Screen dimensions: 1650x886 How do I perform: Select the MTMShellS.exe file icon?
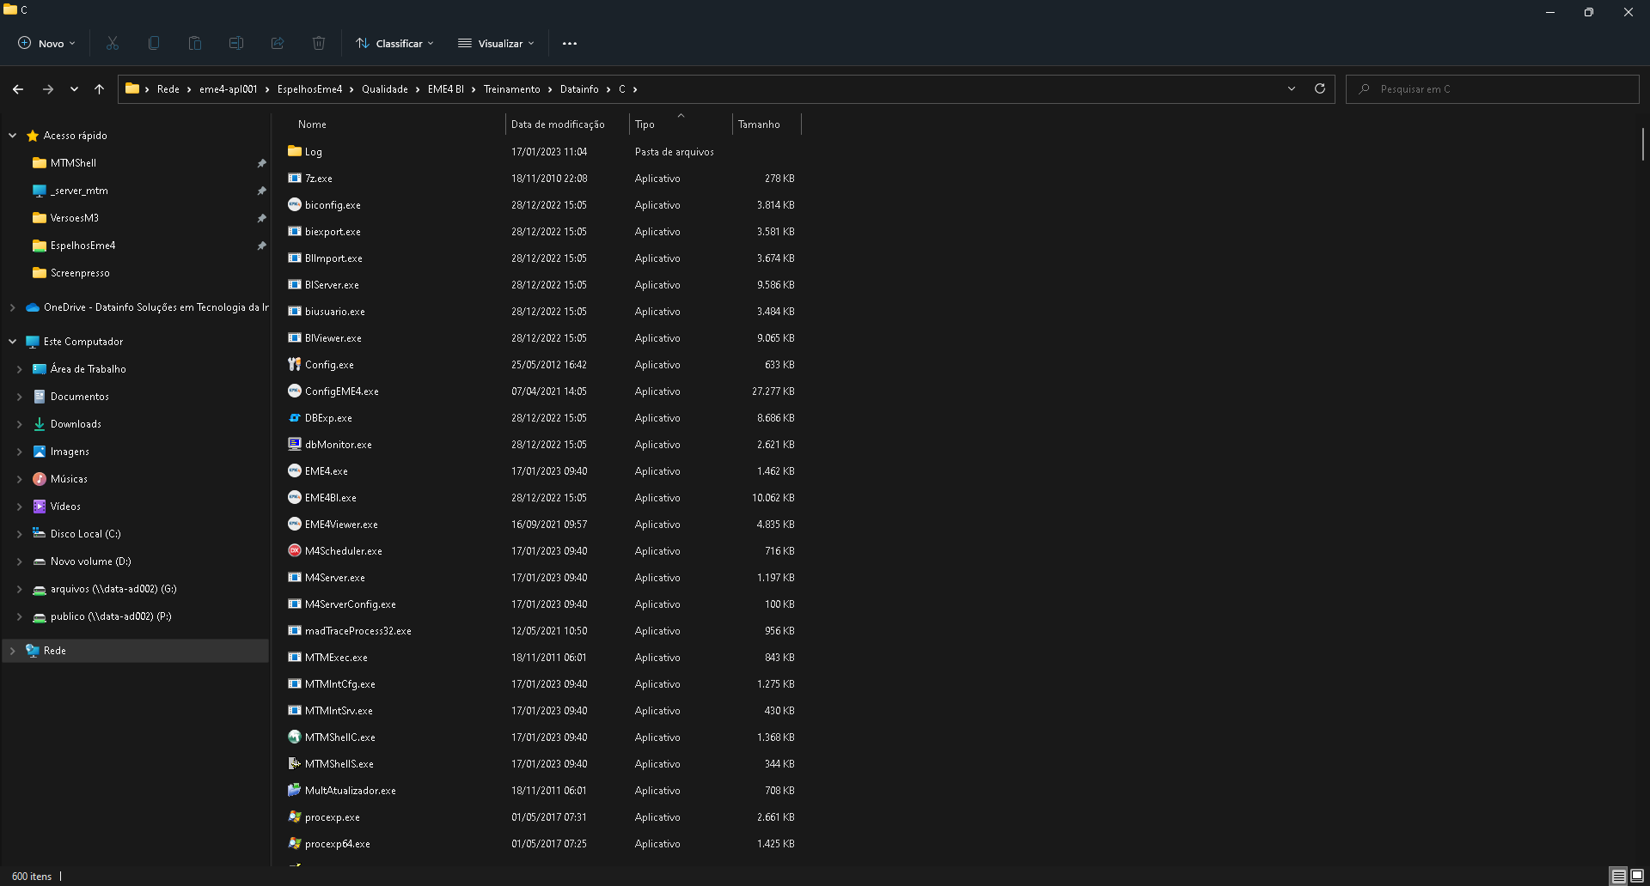pos(295,763)
